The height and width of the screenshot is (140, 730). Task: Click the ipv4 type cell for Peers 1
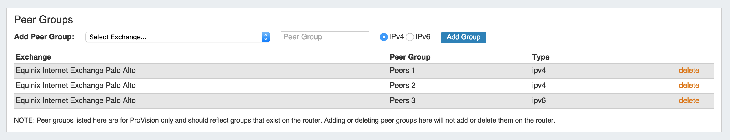coord(539,71)
